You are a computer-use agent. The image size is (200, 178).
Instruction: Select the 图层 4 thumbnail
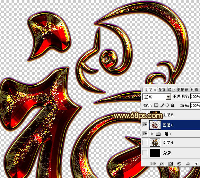point(155,143)
